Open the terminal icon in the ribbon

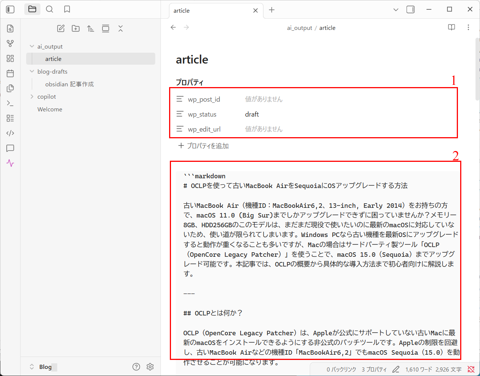tap(10, 103)
